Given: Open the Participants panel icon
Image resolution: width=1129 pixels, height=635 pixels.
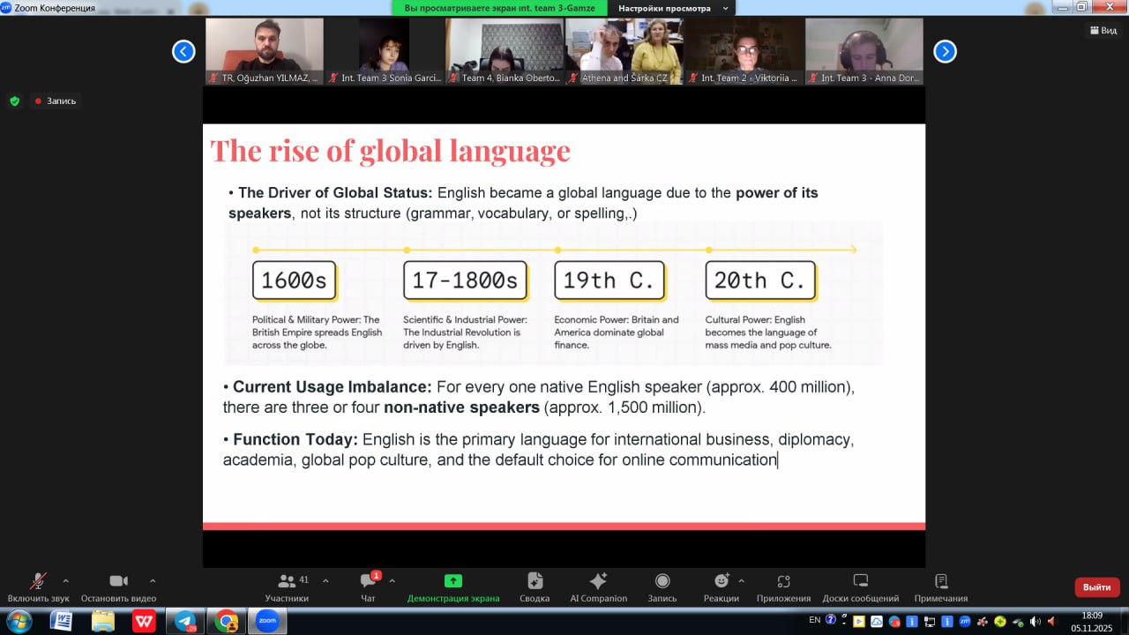Looking at the screenshot, I should point(287,581).
